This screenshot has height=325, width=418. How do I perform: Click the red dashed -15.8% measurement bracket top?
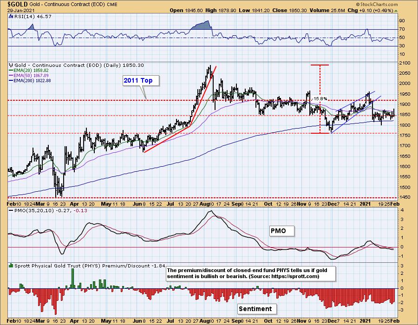click(320, 65)
